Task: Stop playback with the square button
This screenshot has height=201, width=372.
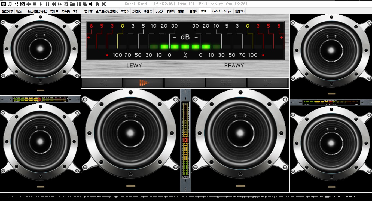Action: [35, 4]
